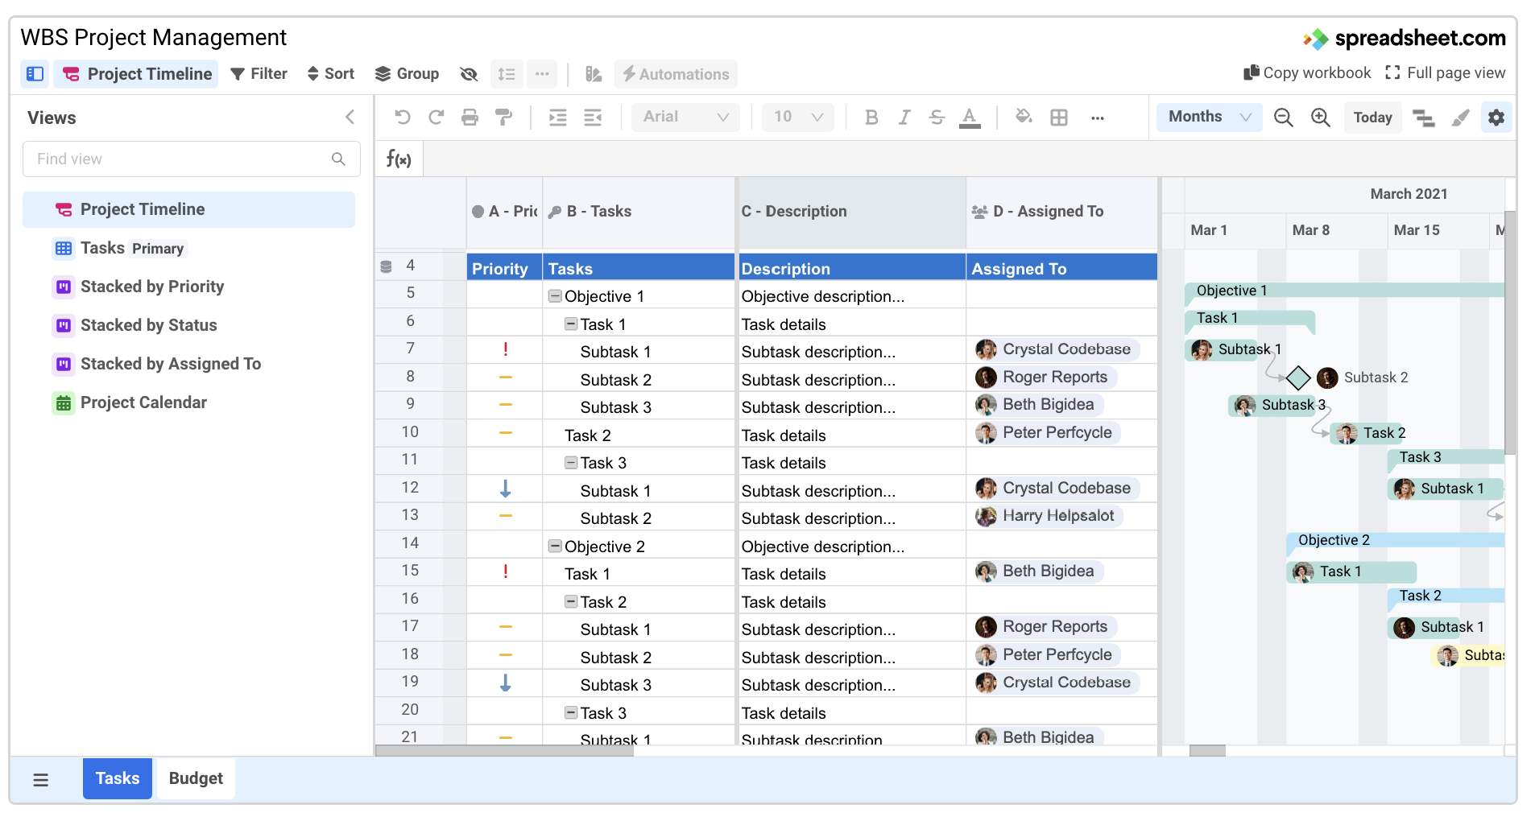
Task: Open the text color picker
Action: tap(969, 118)
